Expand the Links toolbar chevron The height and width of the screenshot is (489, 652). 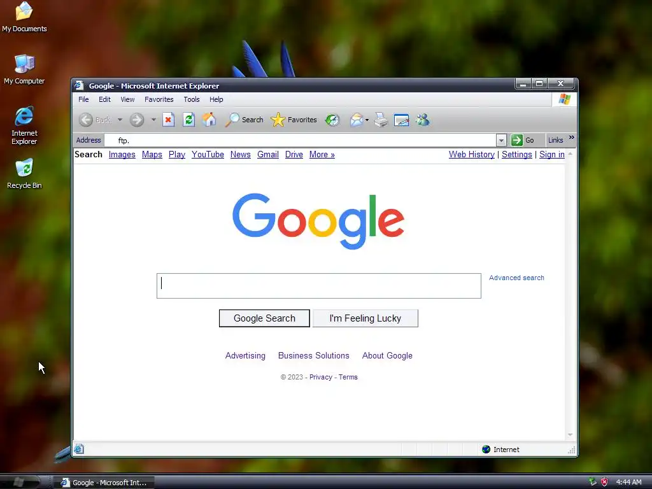(x=571, y=138)
